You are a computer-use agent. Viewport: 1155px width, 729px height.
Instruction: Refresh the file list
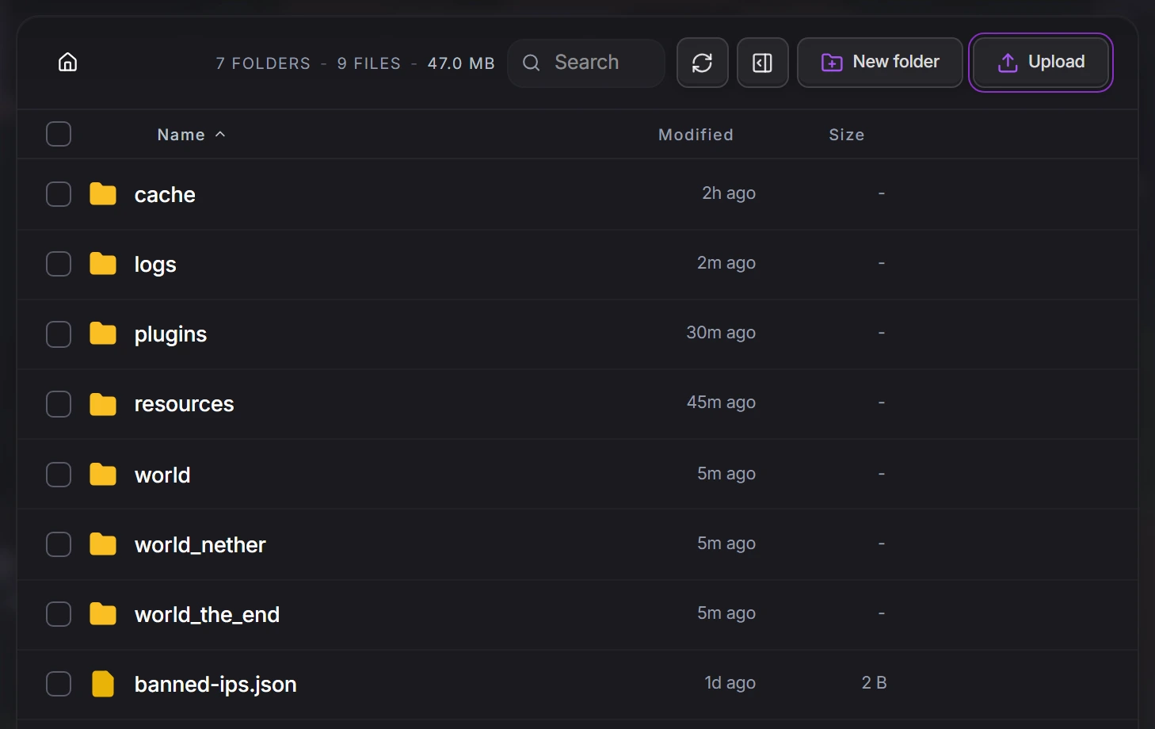(703, 63)
